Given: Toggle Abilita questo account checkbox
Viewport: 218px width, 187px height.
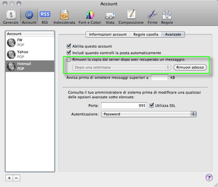Looking at the screenshot, I should 69,46.
